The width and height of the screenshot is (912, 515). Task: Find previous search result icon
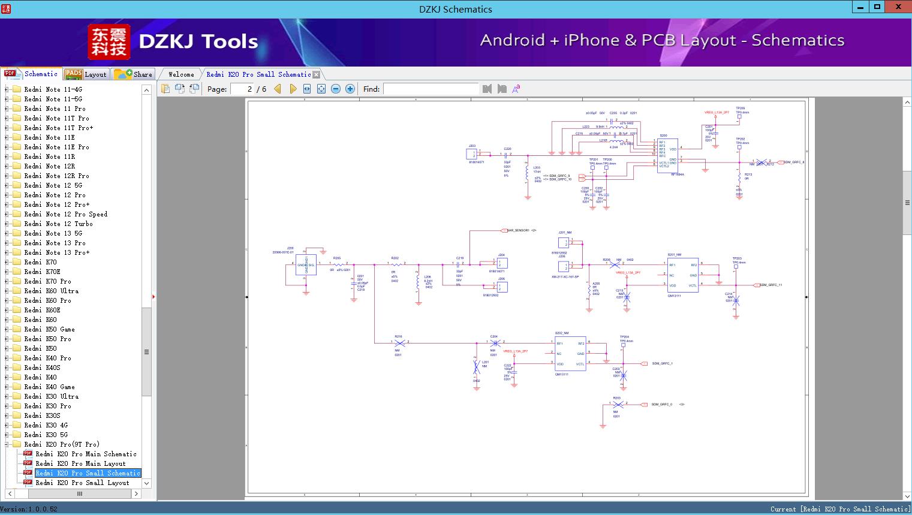pos(487,89)
